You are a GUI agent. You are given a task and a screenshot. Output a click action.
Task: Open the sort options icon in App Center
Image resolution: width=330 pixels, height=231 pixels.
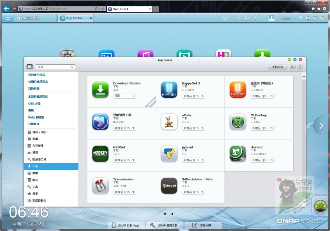(293, 67)
